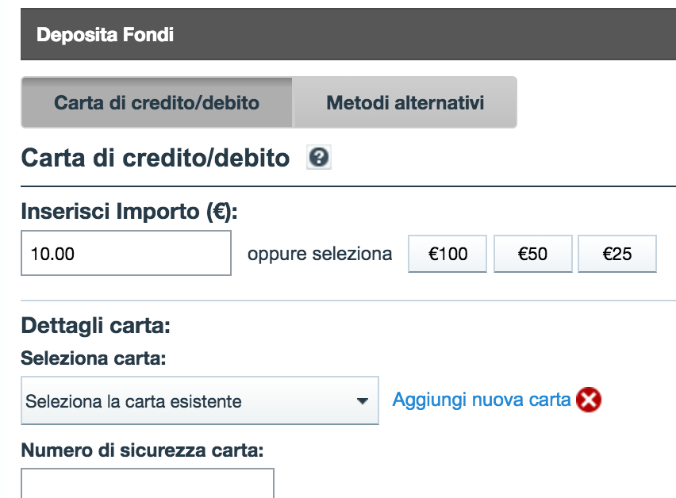Click the question mark help icon
Viewport: 676px width, 498px height.
click(319, 157)
